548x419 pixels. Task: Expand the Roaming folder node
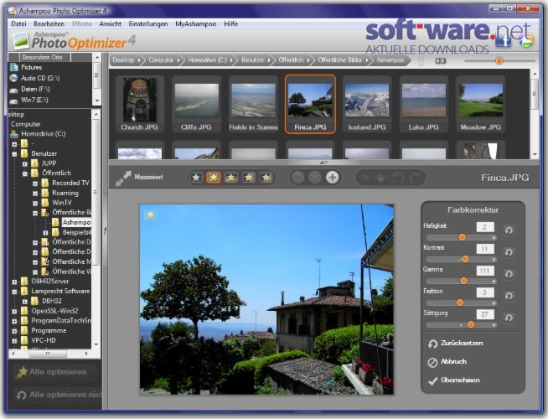[x=35, y=193]
